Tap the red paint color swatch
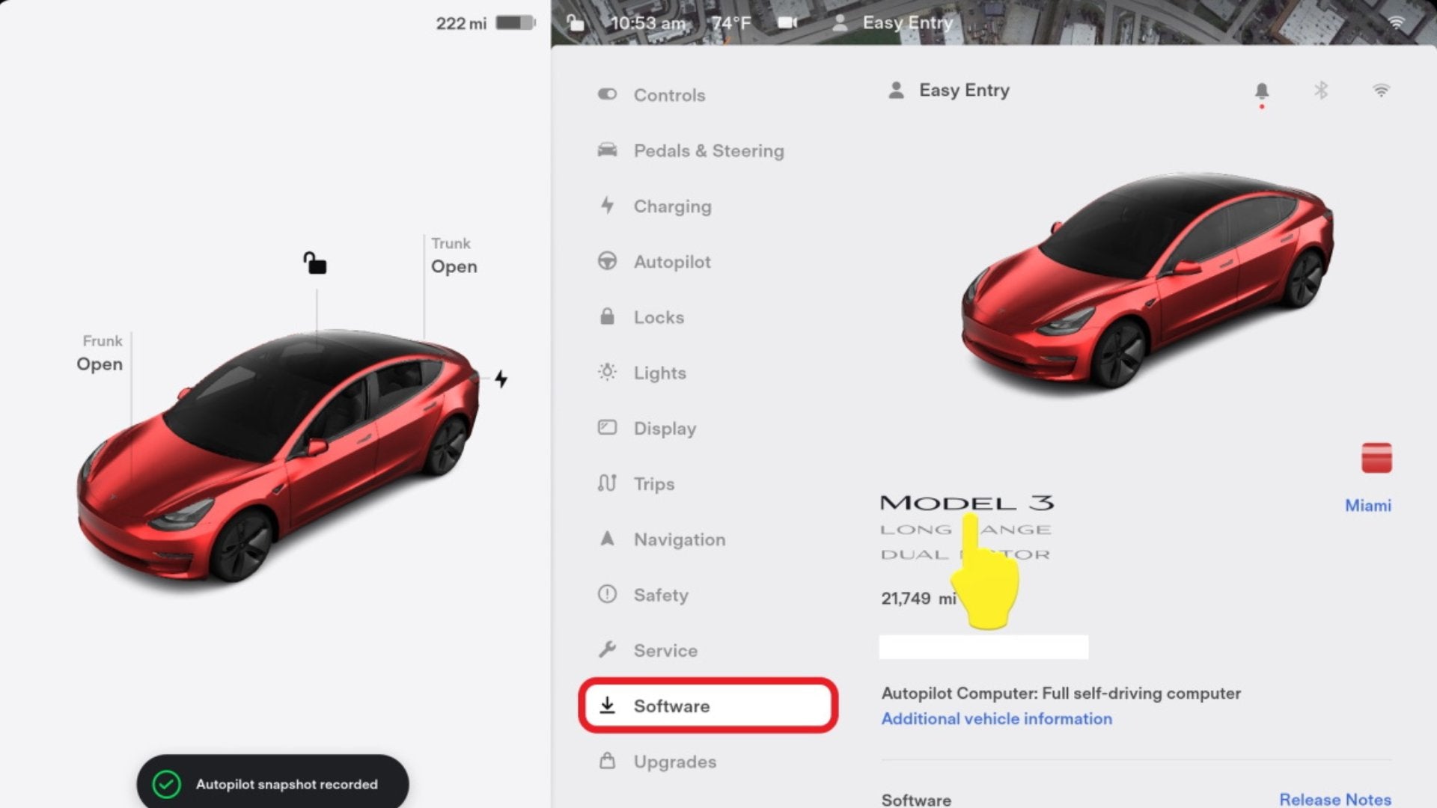The height and width of the screenshot is (808, 1437). 1376,458
